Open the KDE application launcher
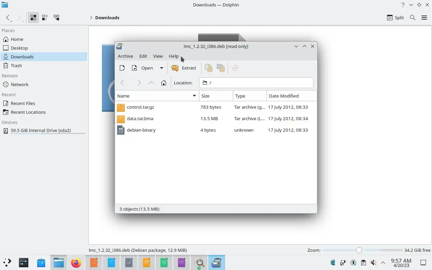This screenshot has height=270, width=432. [x=7, y=262]
